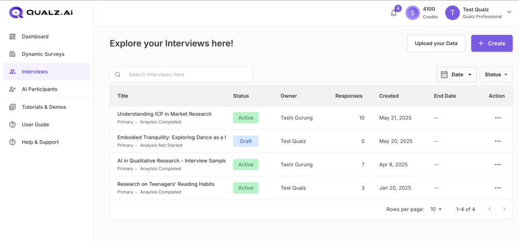
Task: Expand the Date filter dropdown
Action: (456, 74)
